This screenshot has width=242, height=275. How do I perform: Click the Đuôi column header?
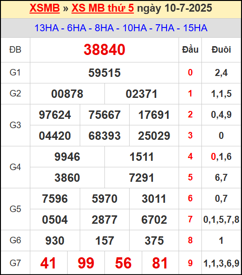tap(221, 49)
